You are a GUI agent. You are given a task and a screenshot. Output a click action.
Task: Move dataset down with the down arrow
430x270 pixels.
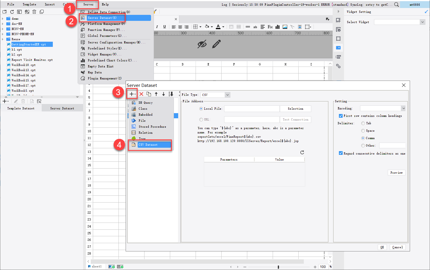tap(164, 94)
